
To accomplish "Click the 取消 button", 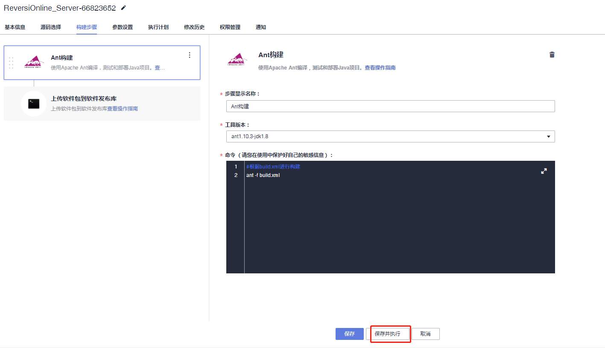I will coord(425,334).
